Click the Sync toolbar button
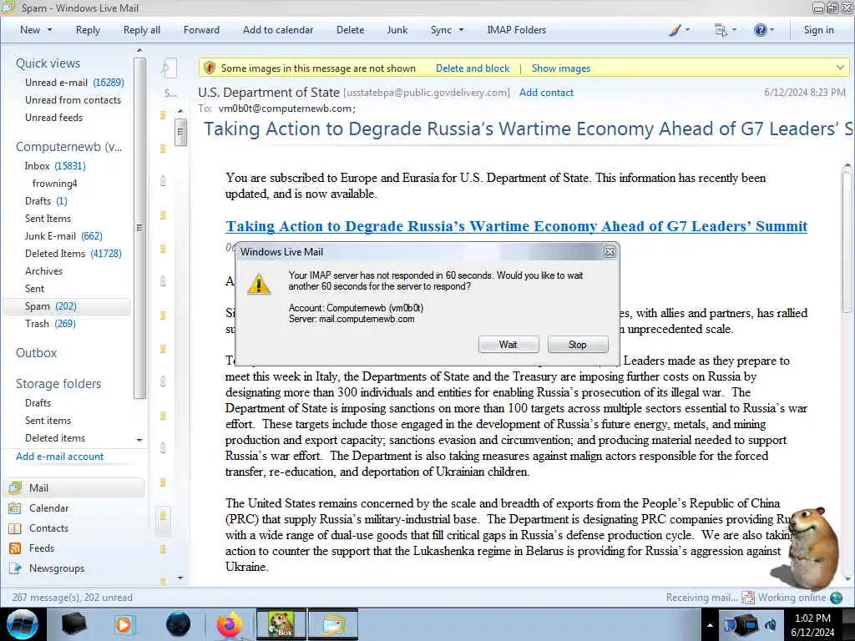The image size is (855, 641). click(441, 30)
